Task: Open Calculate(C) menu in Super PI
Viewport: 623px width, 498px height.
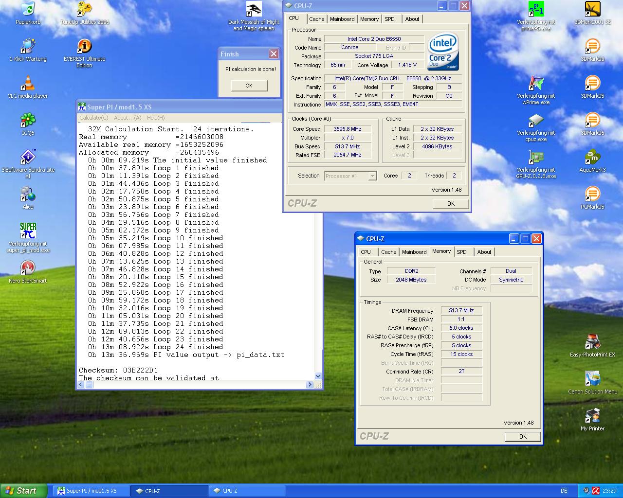Action: pos(94,118)
